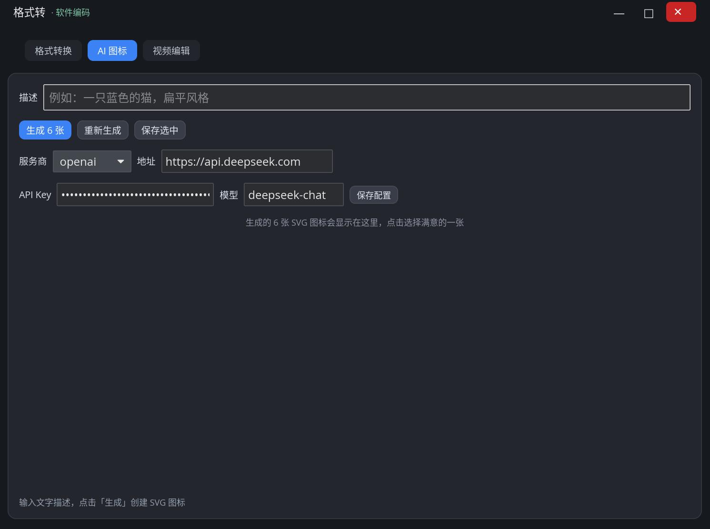Open the 服务商 openai dropdown
This screenshot has width=710, height=529.
coord(92,161)
